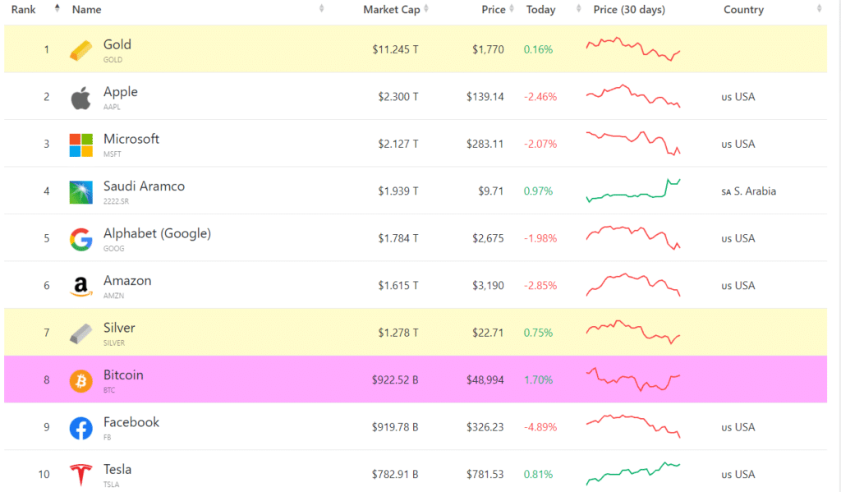This screenshot has width=841, height=492.
Task: Click Bitcoin's price $48,994
Action: pyautogui.click(x=485, y=379)
